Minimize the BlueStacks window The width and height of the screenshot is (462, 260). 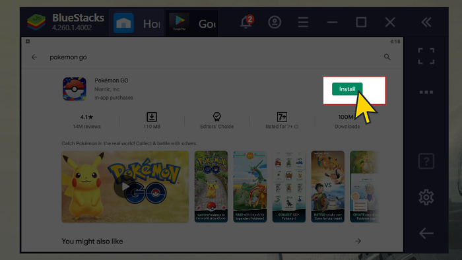coord(332,22)
